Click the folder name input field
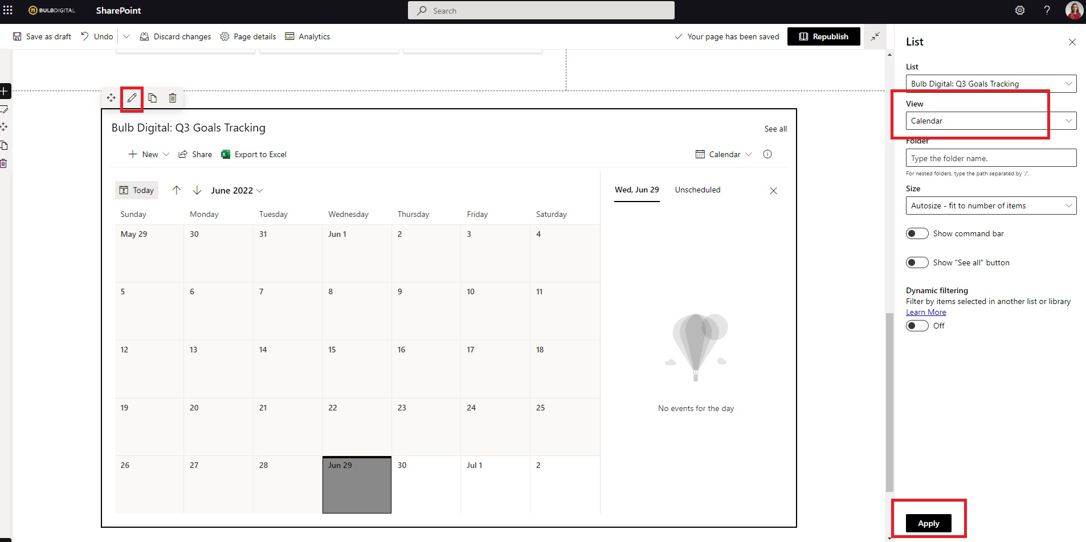Screen dimensions: 1086x542 (991, 158)
